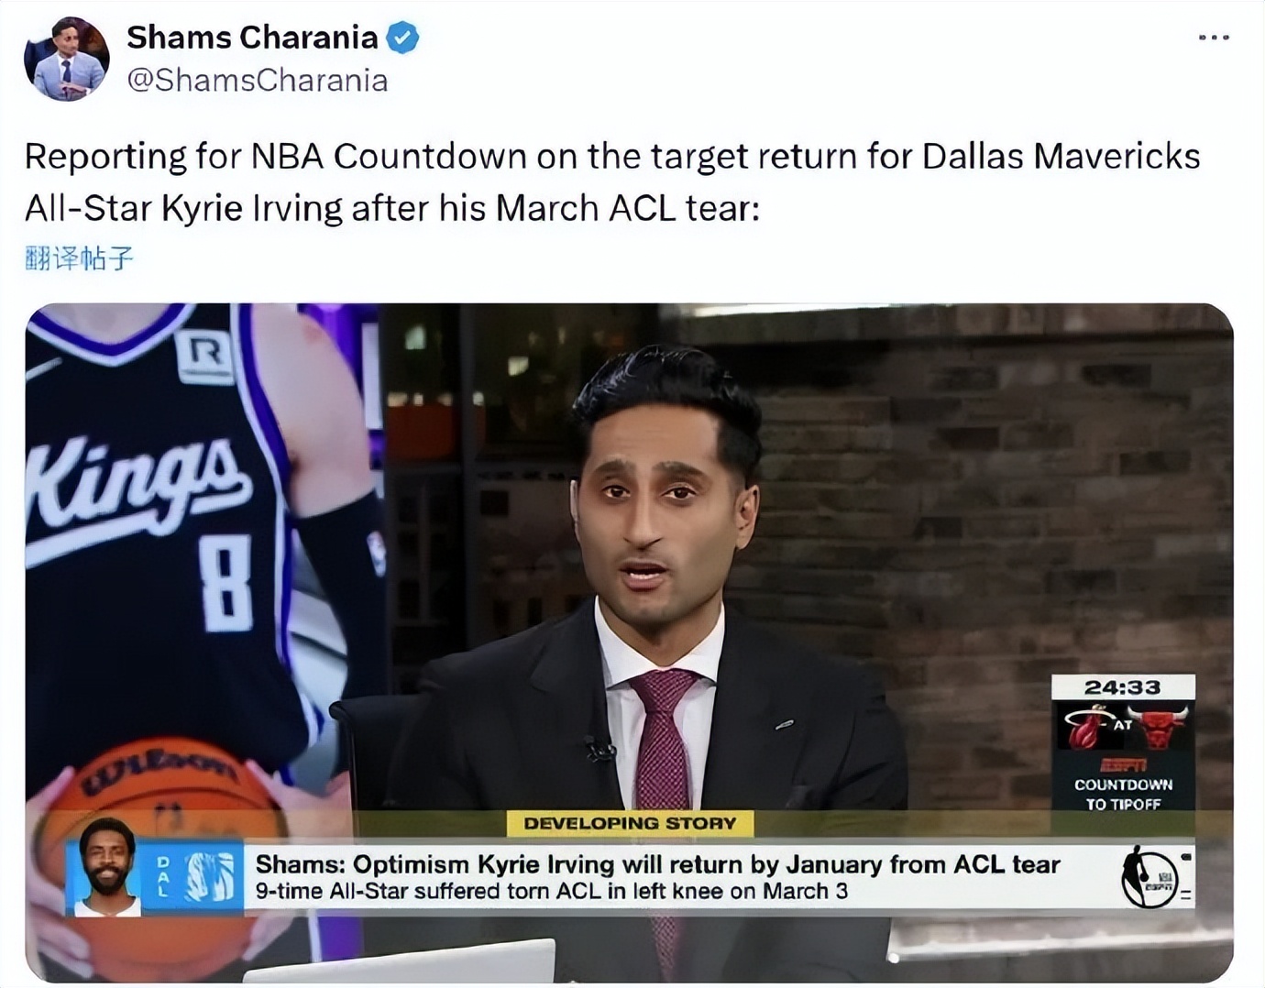
Task: Click the Miami Heat logo
Action: pyautogui.click(x=1088, y=726)
